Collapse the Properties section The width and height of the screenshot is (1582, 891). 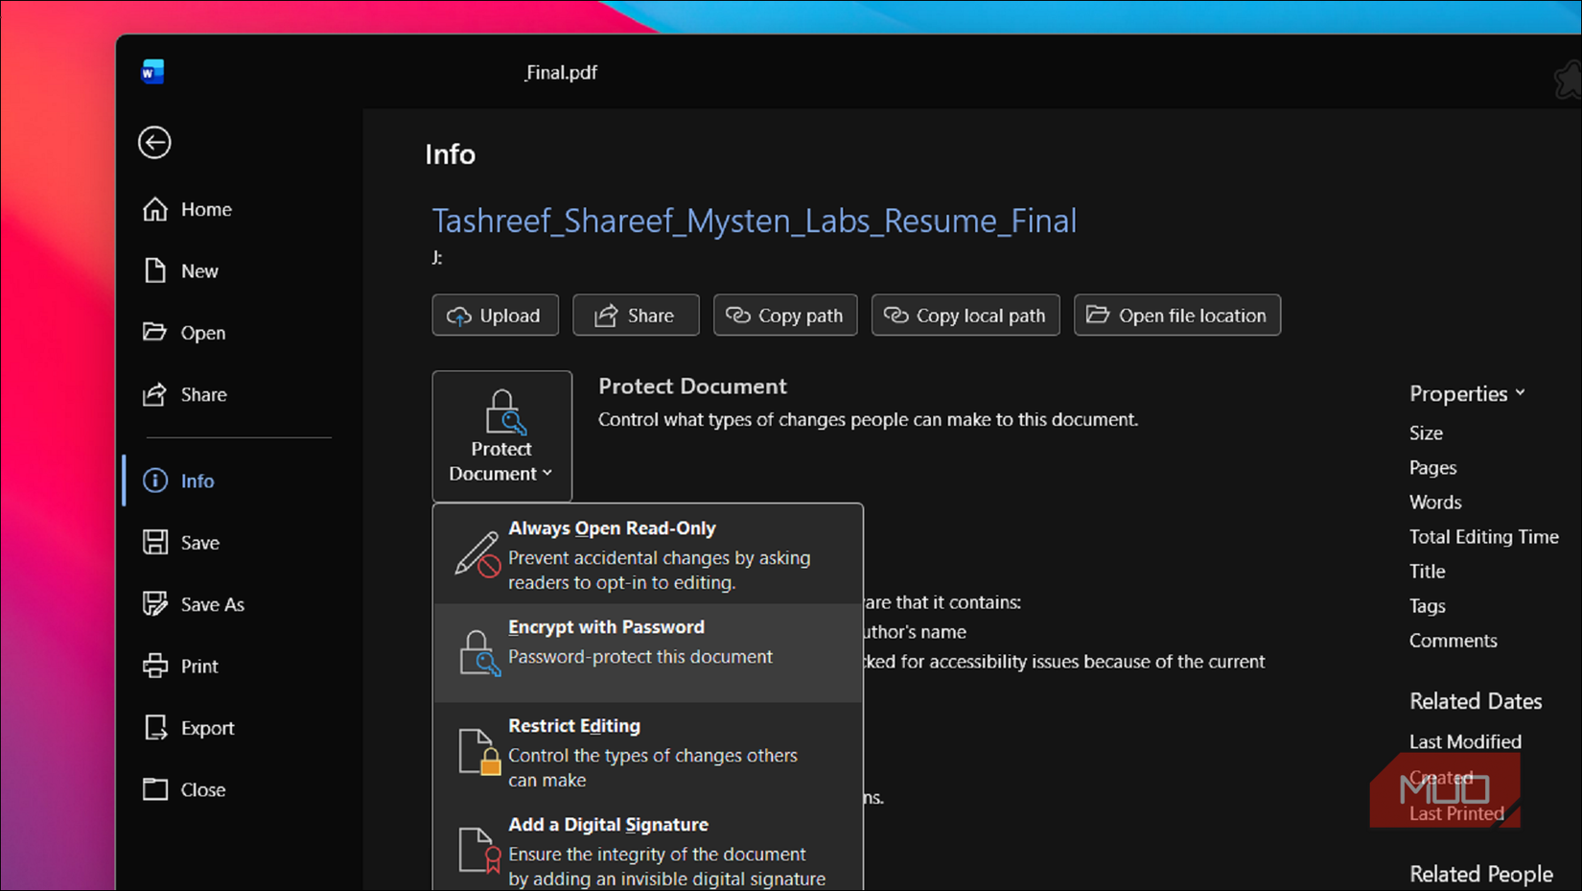1466,392
